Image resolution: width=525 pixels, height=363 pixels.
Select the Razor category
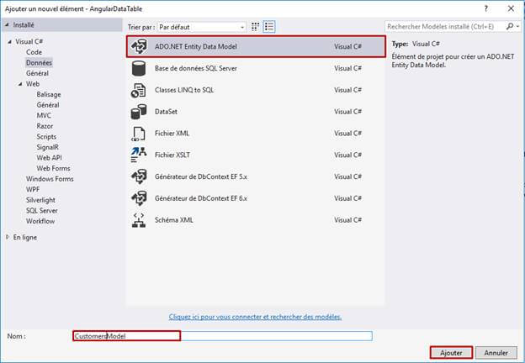click(45, 126)
